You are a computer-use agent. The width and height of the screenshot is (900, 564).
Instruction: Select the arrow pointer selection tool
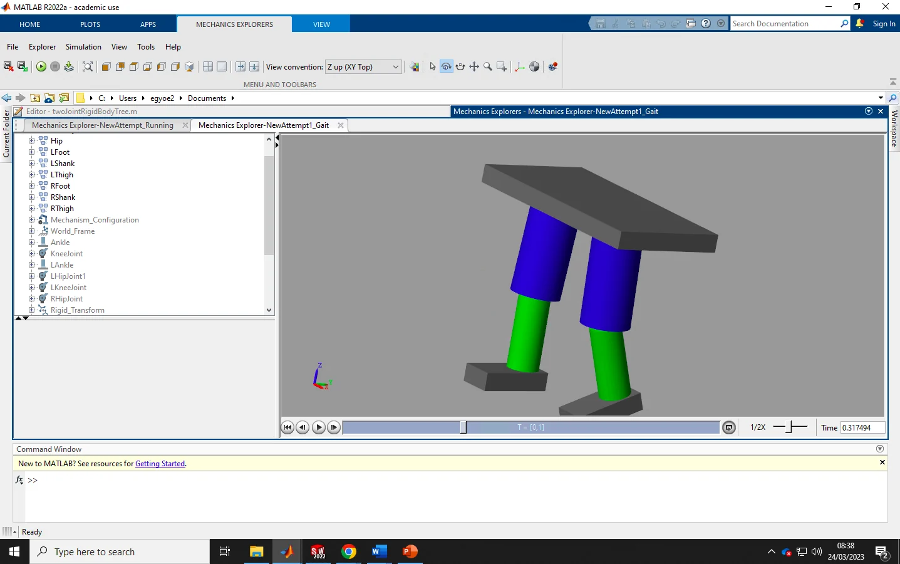point(433,66)
